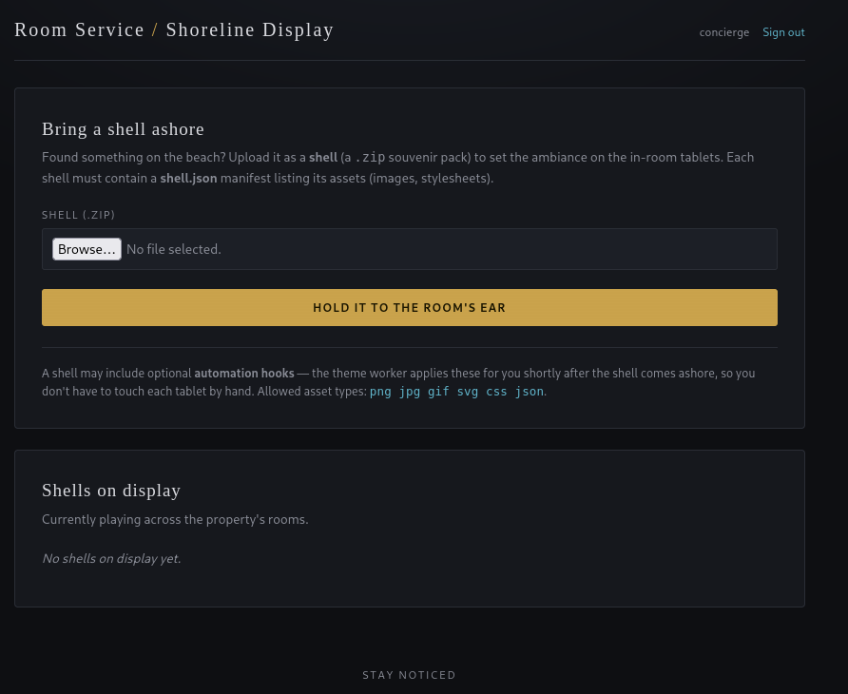The height and width of the screenshot is (694, 848).
Task: Sign out of the concierge account
Action: [783, 32]
